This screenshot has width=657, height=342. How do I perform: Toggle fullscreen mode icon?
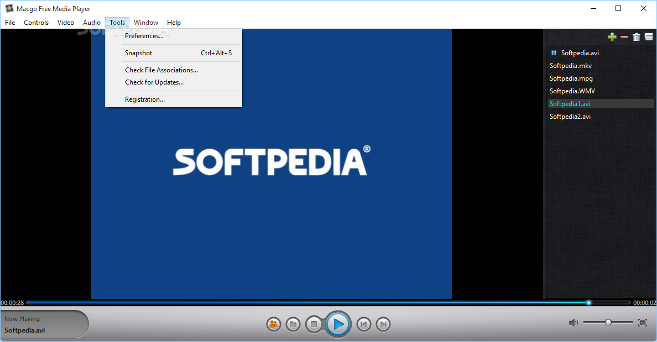coord(642,322)
